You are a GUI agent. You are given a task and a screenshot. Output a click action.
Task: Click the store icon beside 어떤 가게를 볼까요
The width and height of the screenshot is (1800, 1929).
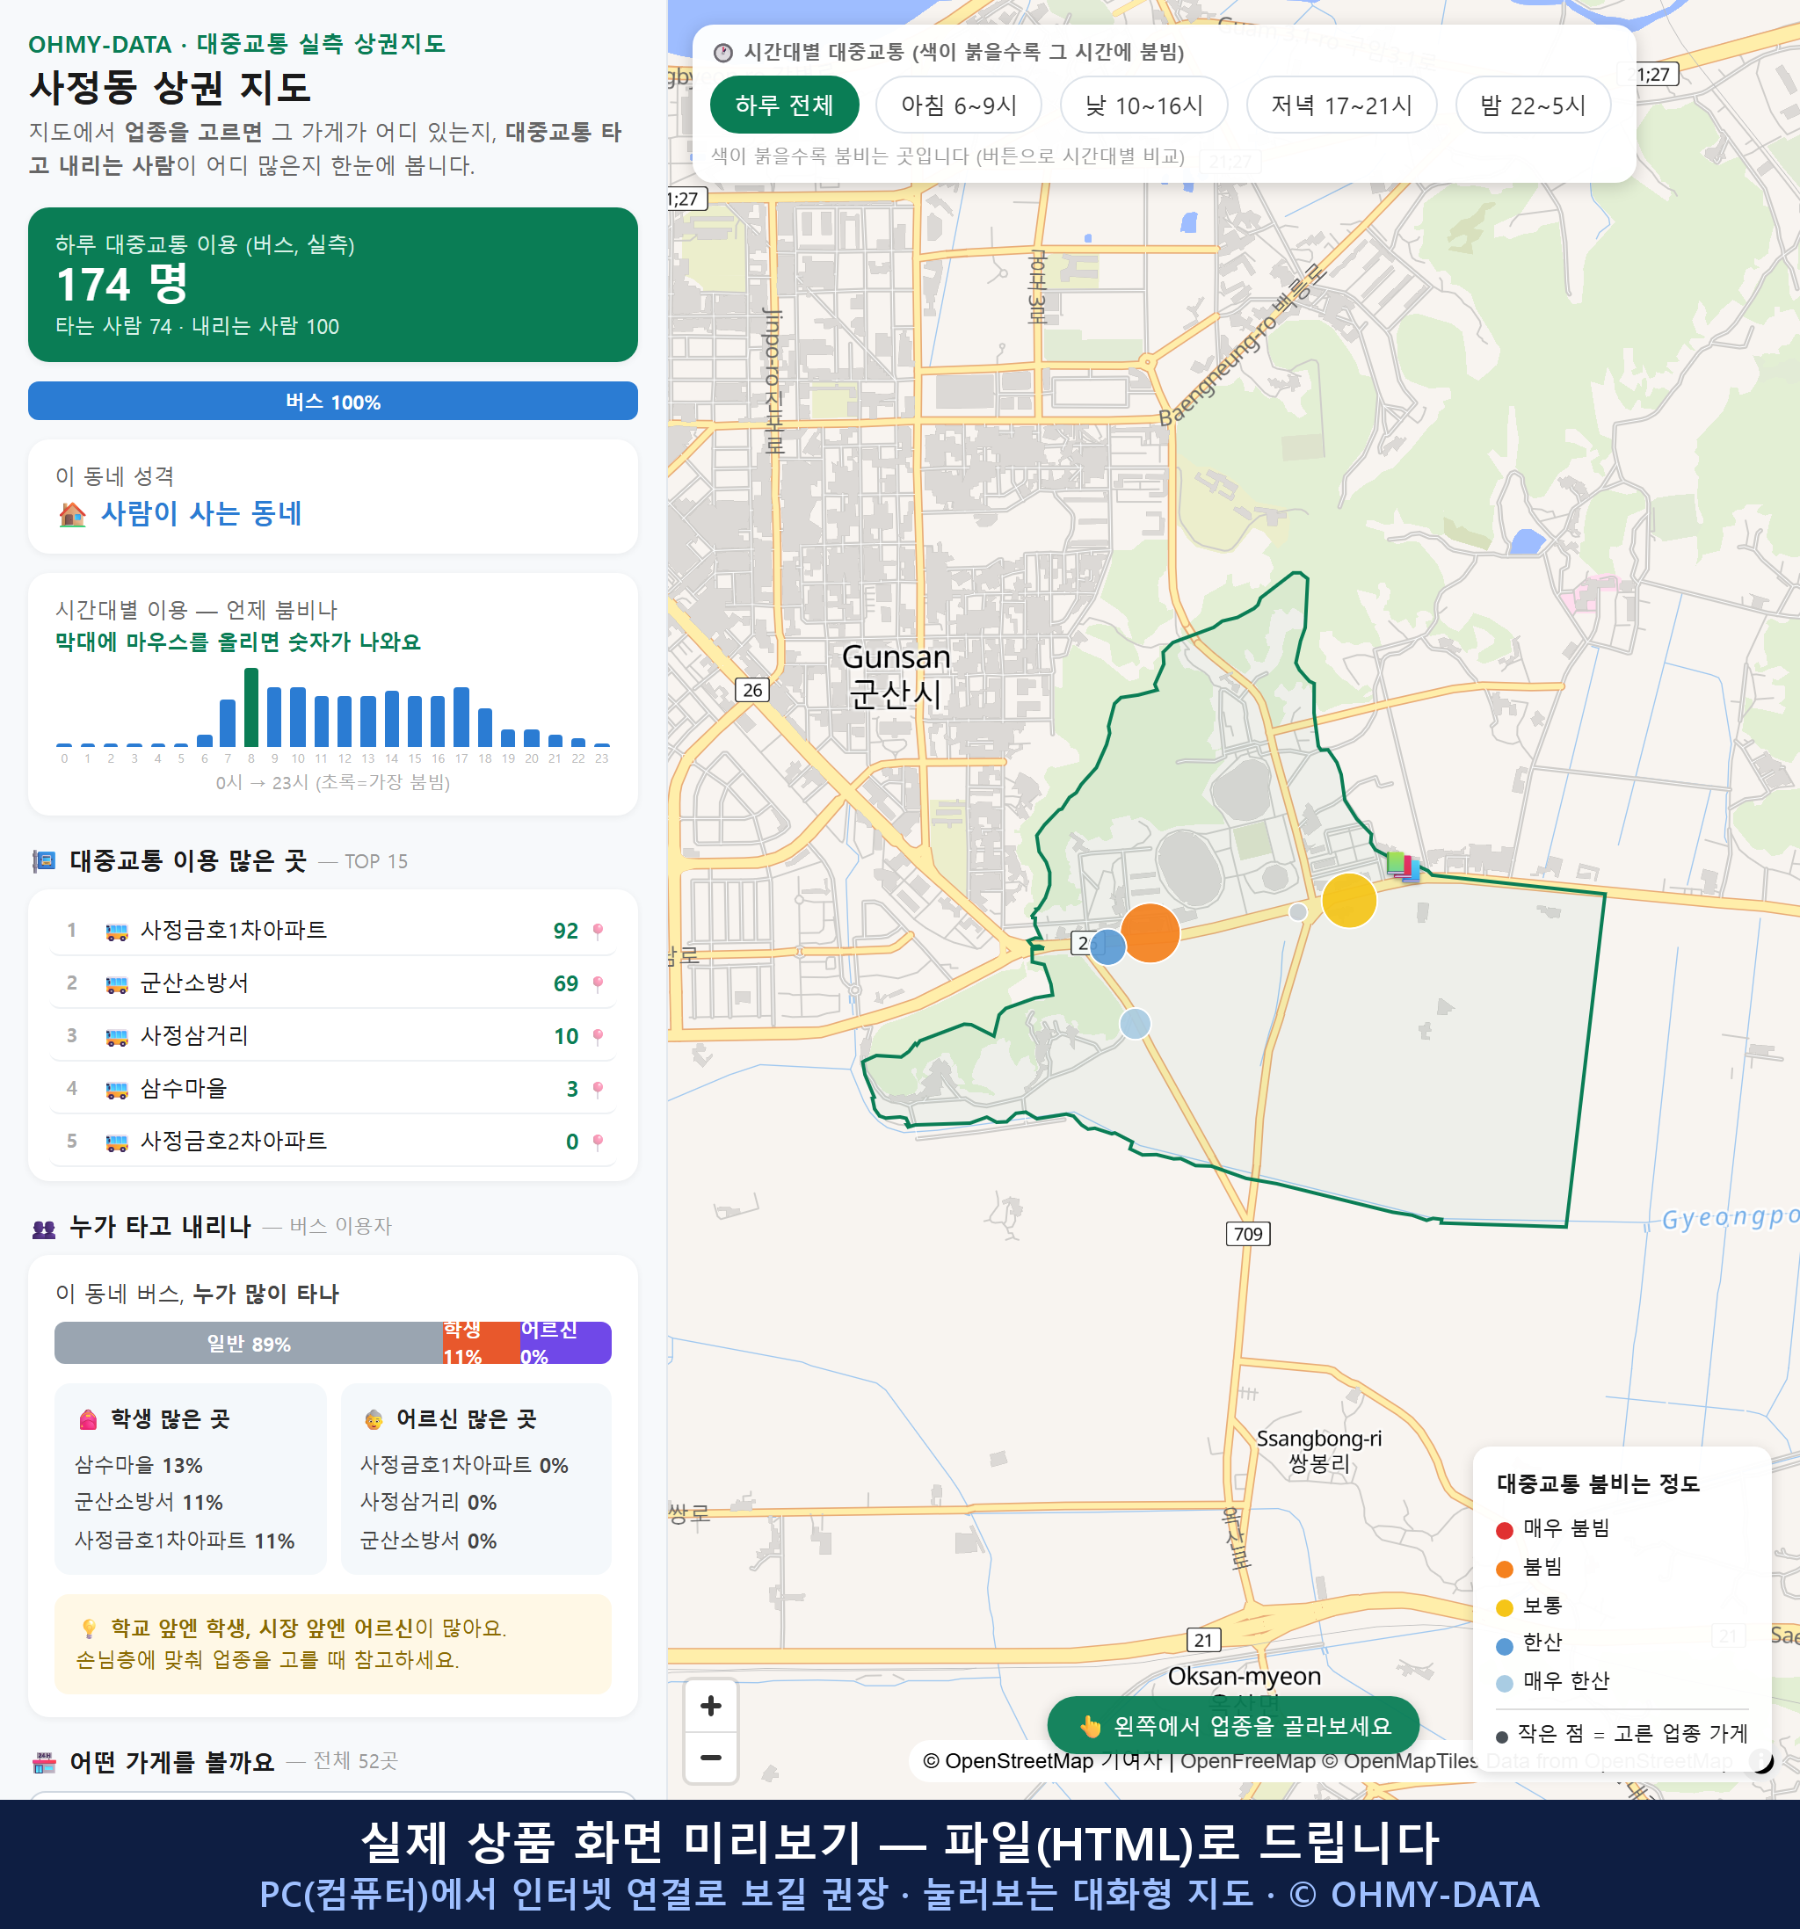point(45,1762)
